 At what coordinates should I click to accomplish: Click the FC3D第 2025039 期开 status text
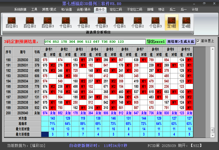click(175, 146)
